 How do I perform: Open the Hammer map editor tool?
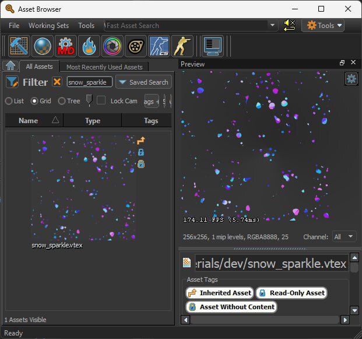point(19,46)
